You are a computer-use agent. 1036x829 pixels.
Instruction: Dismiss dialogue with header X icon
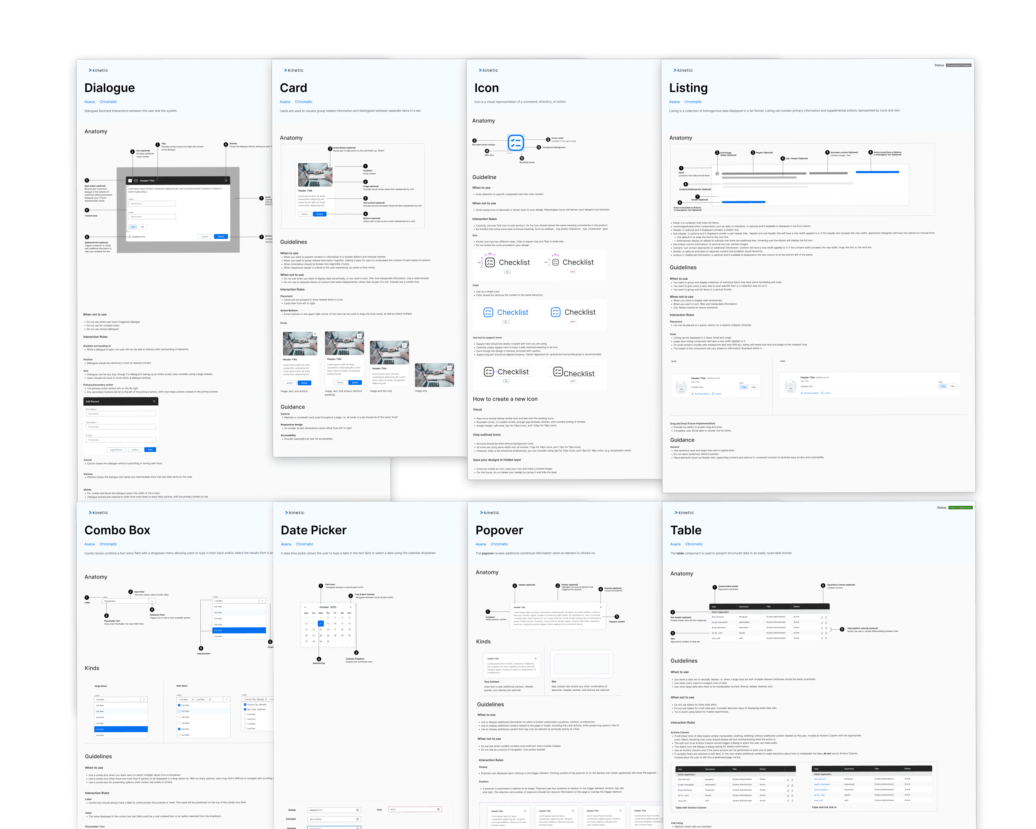tap(226, 180)
